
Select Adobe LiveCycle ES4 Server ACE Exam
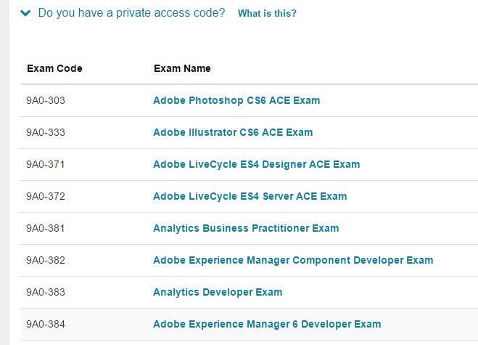[x=250, y=196]
